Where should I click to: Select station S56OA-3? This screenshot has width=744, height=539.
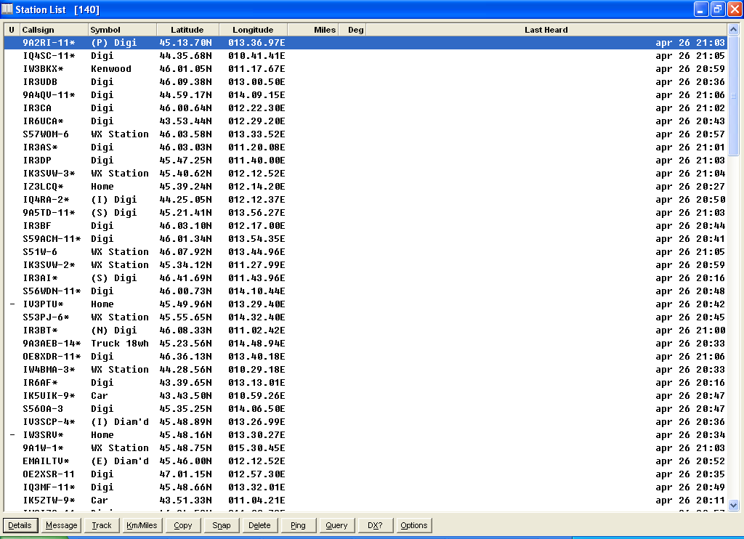[365, 409]
